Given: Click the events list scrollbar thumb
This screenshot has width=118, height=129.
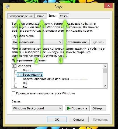Looking at the screenshot, I should click(105, 71).
